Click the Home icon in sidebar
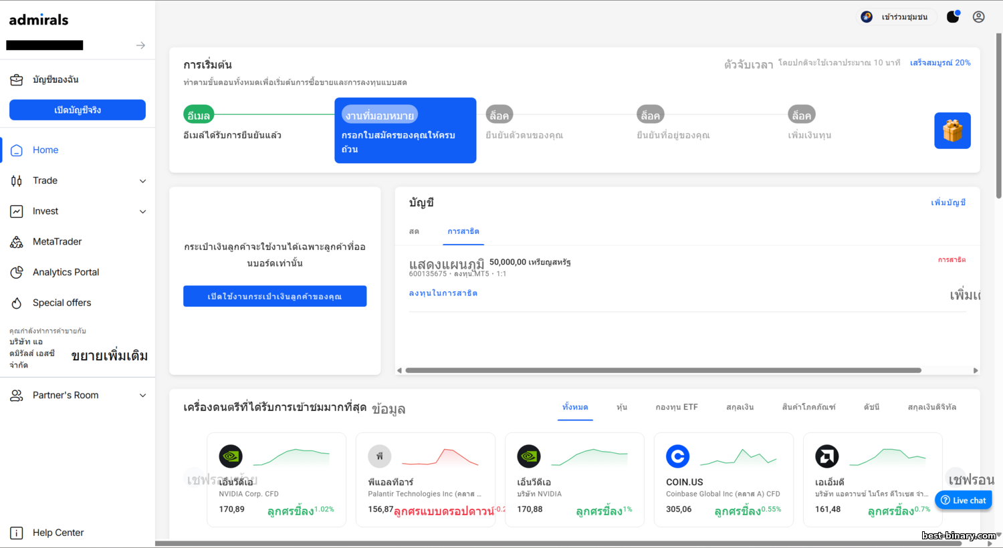This screenshot has width=1003, height=548. coord(17,150)
